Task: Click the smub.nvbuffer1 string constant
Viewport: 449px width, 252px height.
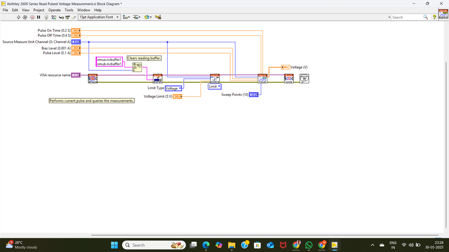Action: [x=109, y=64]
